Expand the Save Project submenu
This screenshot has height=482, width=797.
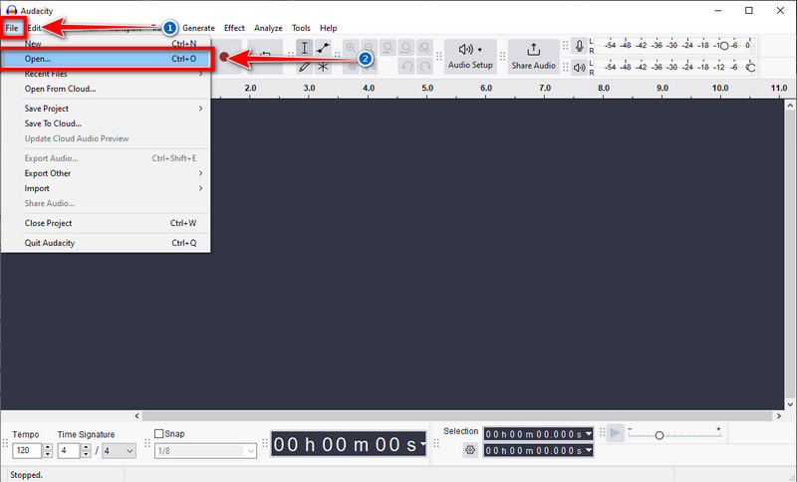(x=106, y=109)
